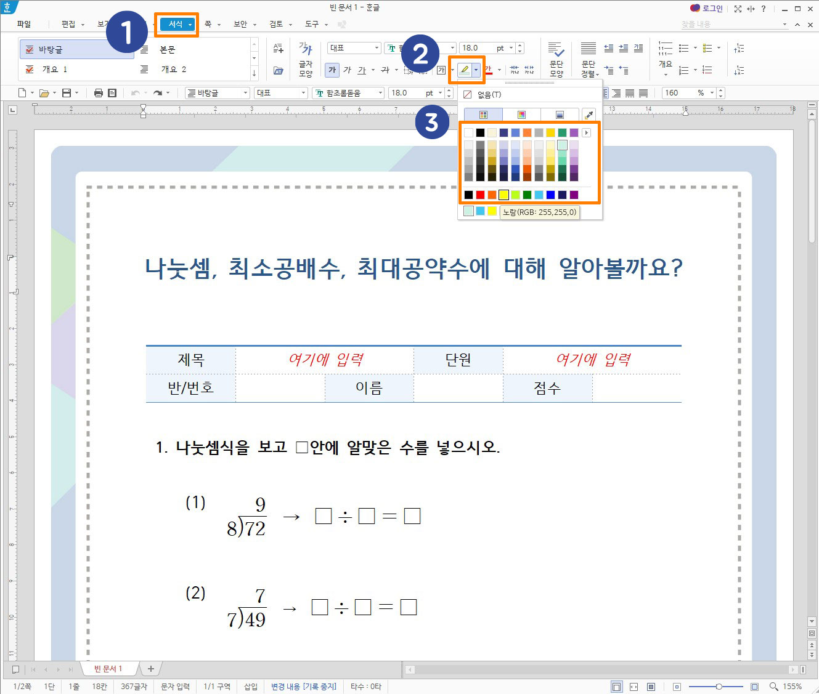Toggle strikethrough 가 formatting in ribbon
Viewport: 819px width, 694px height.
(385, 70)
